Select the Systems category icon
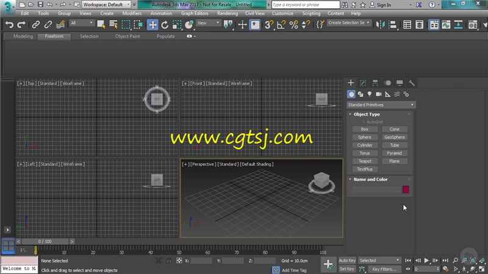488x274 pixels. [406, 94]
